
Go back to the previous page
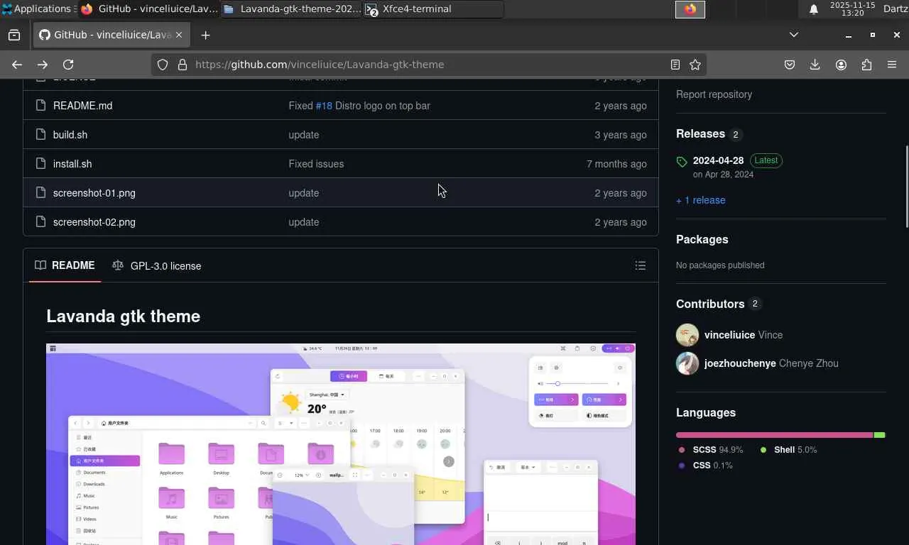(x=17, y=65)
